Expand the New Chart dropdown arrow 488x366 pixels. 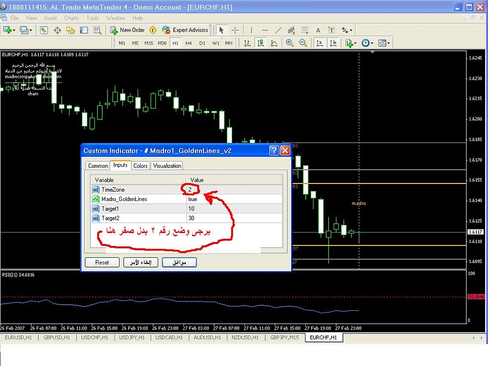(x=14, y=30)
